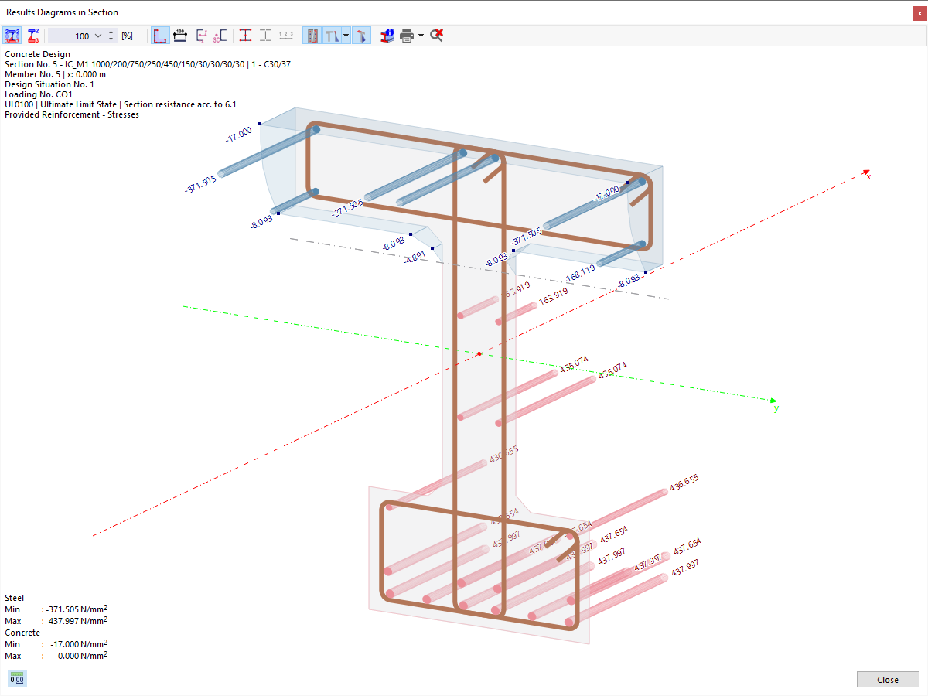Open the dropdown arrow next to printer icon

click(x=421, y=36)
